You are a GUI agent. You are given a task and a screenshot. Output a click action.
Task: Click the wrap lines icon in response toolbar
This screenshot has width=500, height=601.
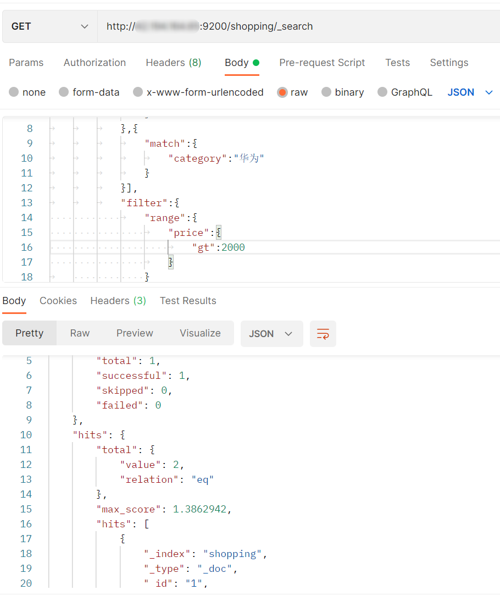pyautogui.click(x=323, y=334)
